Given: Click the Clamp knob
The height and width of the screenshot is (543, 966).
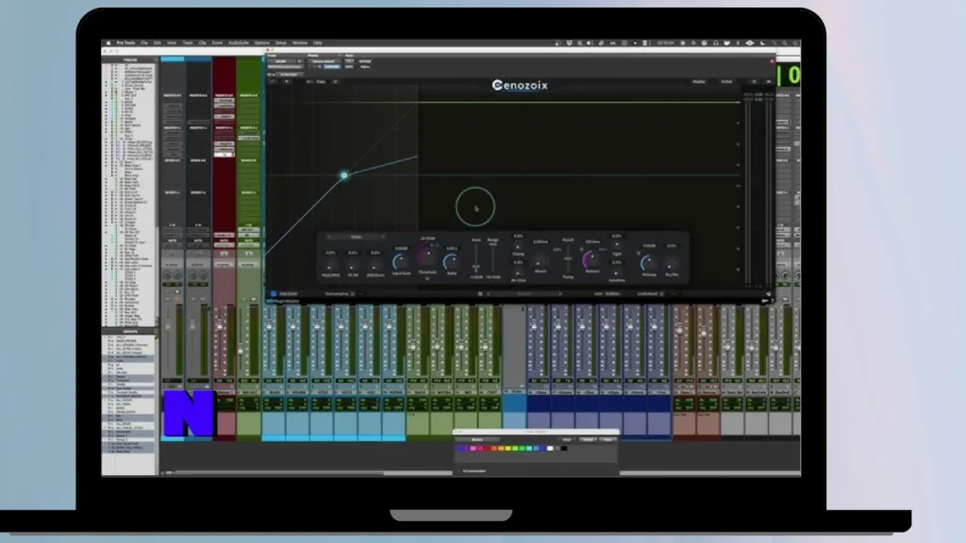Looking at the screenshot, I should coord(518,246).
